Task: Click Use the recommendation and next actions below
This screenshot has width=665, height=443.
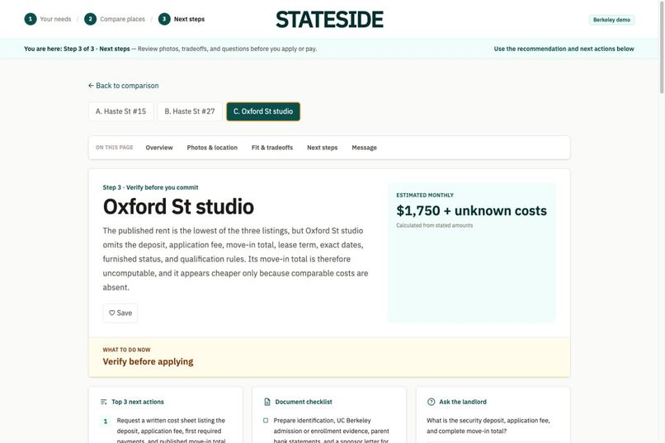Action: click(564, 49)
